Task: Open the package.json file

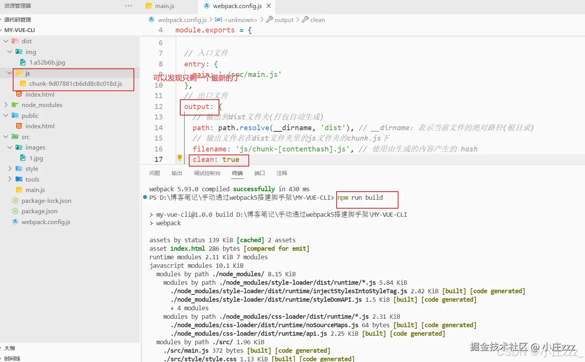Action: click(x=39, y=211)
